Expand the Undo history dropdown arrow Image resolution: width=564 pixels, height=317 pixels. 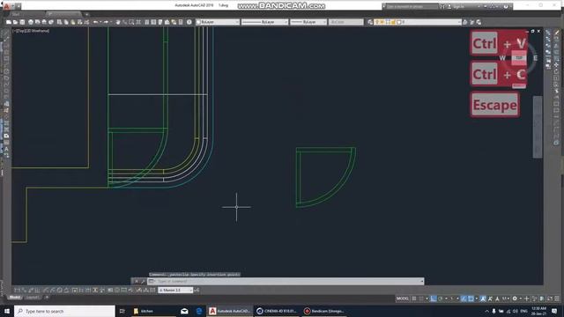[x=100, y=22]
